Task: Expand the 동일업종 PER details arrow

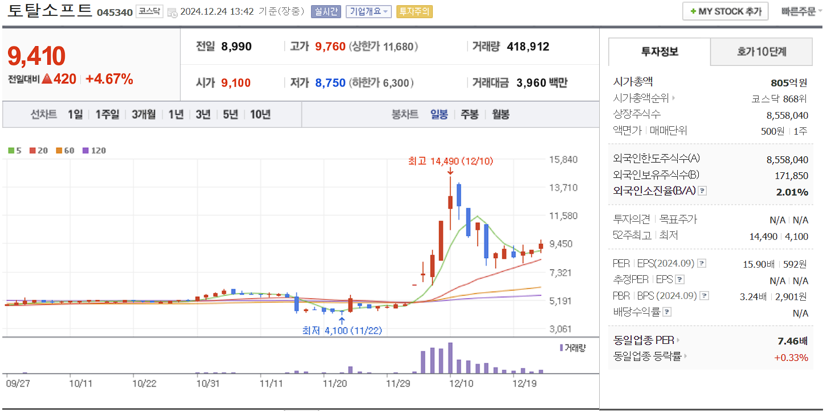Action: click(x=678, y=340)
